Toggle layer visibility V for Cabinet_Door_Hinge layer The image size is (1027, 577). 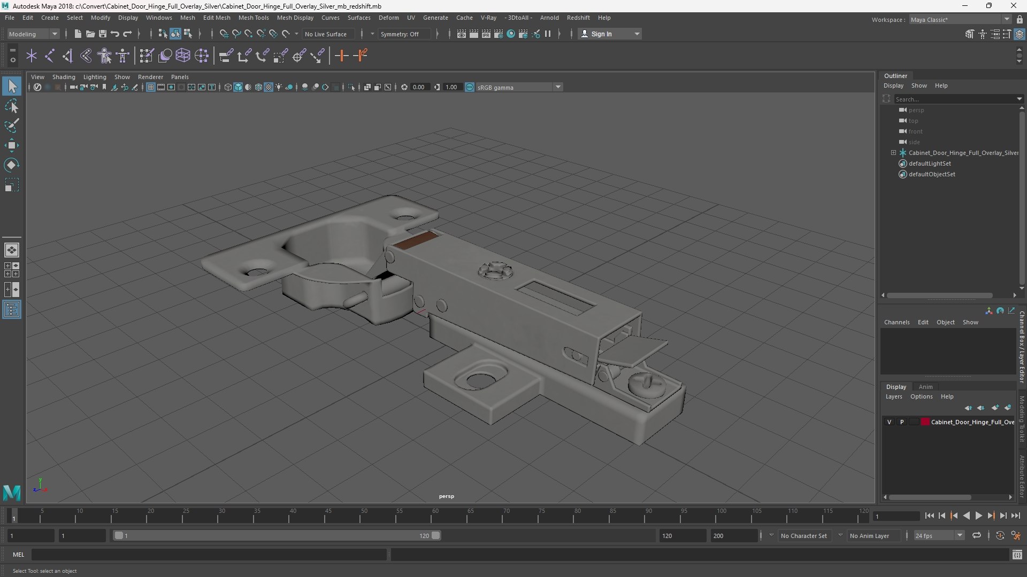click(x=890, y=422)
